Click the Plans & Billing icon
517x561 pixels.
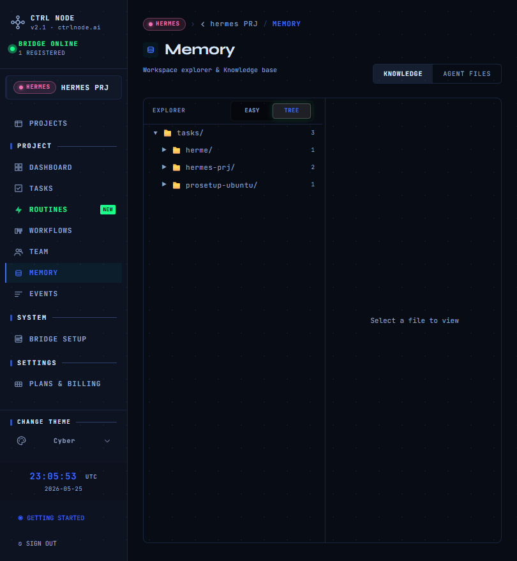(x=19, y=384)
